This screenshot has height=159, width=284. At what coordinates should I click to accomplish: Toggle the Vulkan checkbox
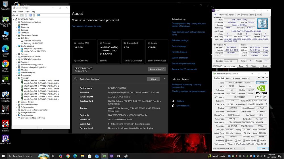click(226, 144)
